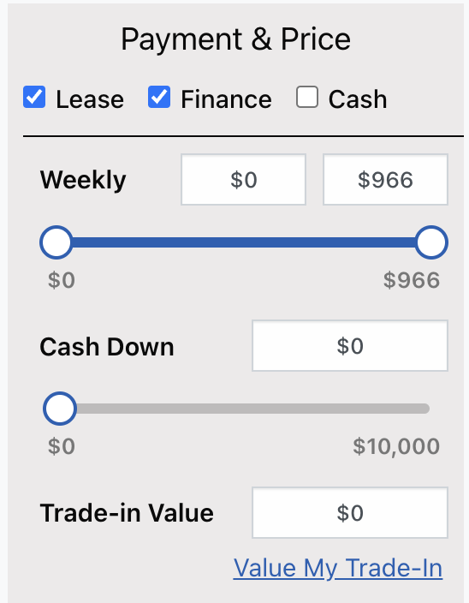Viewport: 469px width, 603px height.
Task: Focus the Trade-in Value input field
Action: (350, 512)
